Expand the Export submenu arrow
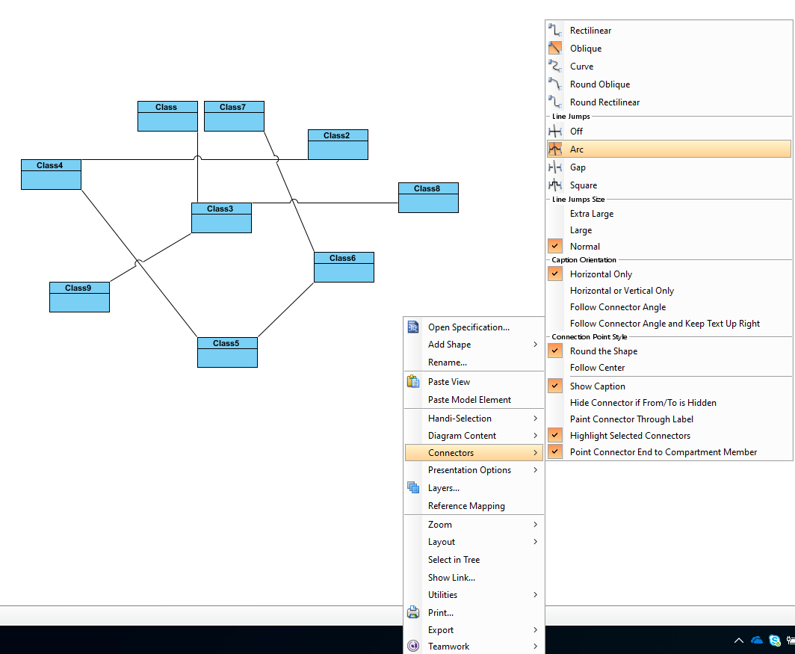 pyautogui.click(x=536, y=629)
